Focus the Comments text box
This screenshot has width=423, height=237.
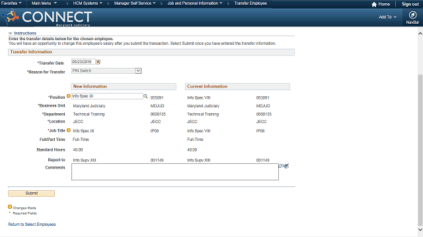click(x=175, y=172)
